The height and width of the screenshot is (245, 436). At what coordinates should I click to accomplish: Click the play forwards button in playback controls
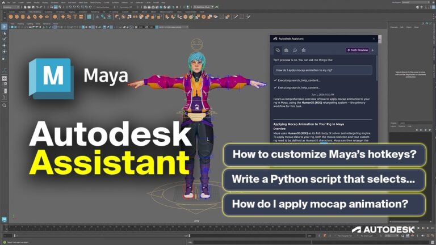click(418, 228)
